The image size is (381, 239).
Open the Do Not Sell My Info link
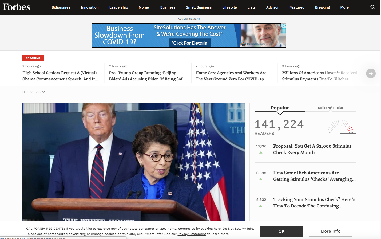coord(238,229)
